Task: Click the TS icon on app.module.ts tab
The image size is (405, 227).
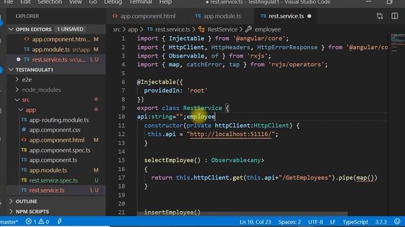Action: (x=198, y=16)
